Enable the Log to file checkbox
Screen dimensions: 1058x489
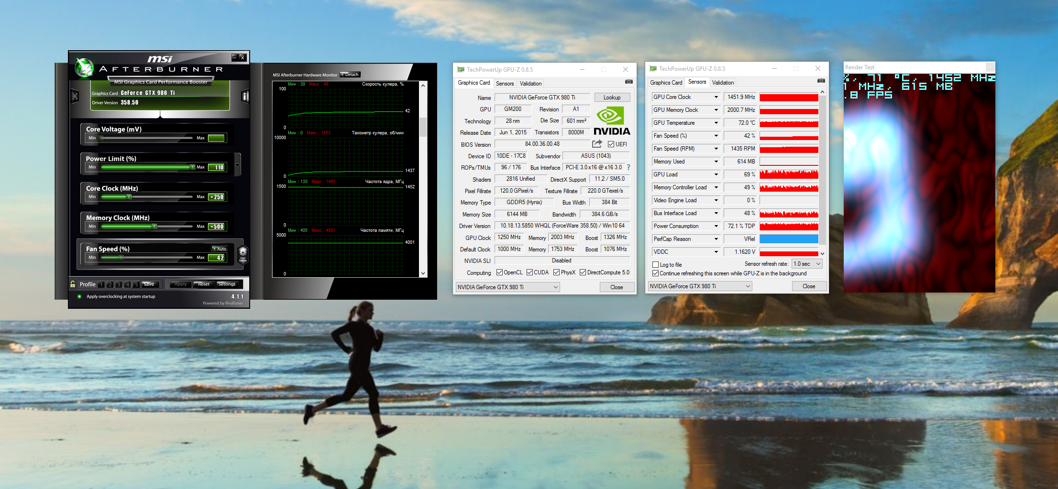click(x=655, y=265)
